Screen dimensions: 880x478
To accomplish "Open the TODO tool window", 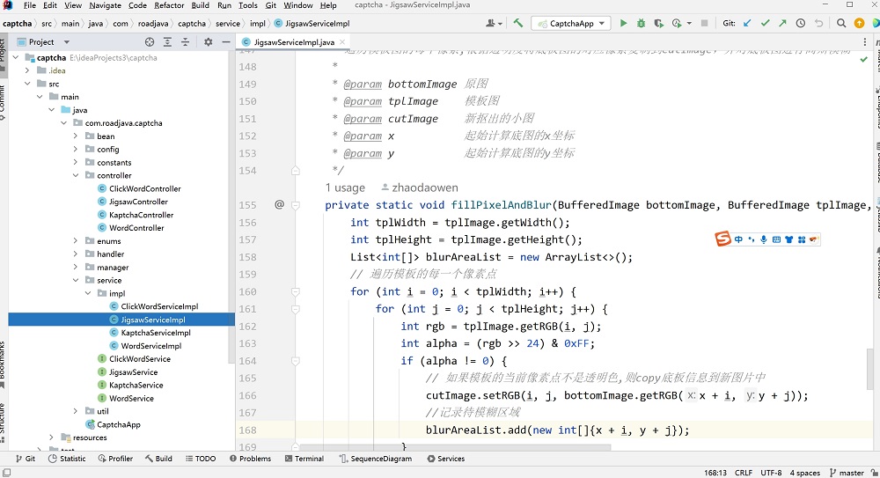I will click(x=201, y=459).
